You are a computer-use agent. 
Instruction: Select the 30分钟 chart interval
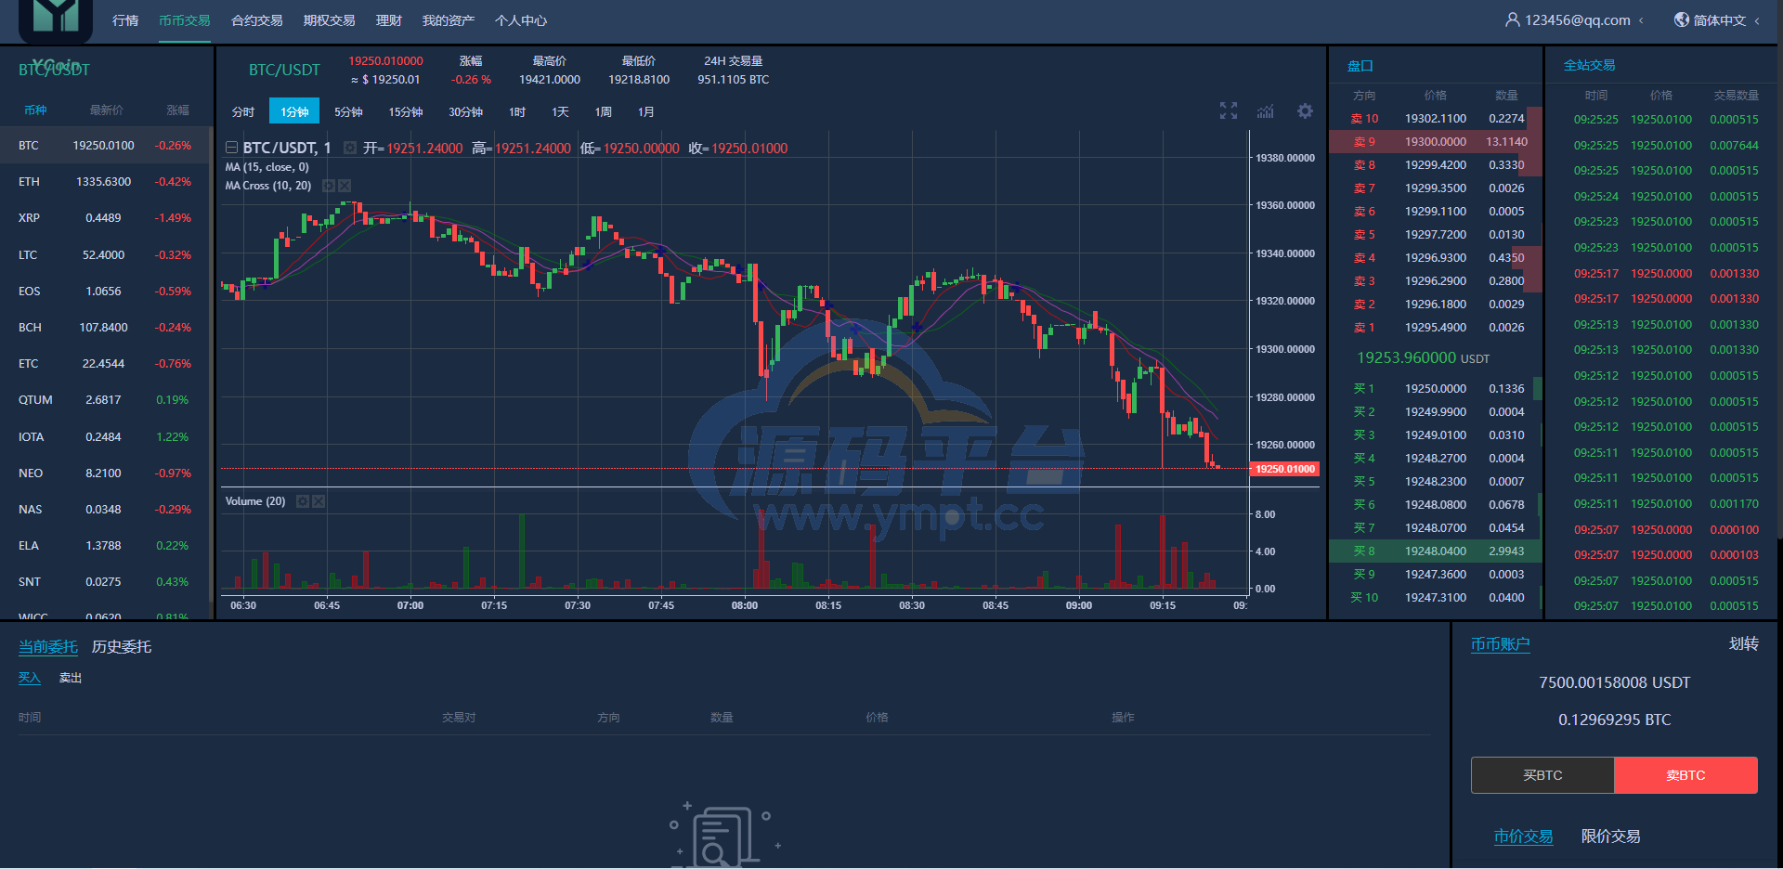465,111
